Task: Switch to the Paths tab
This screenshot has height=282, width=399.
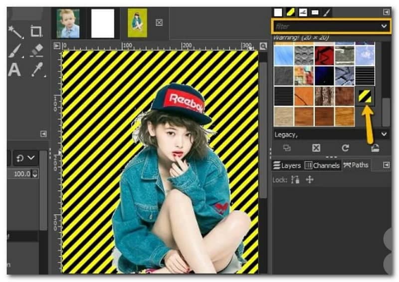Action: point(356,165)
